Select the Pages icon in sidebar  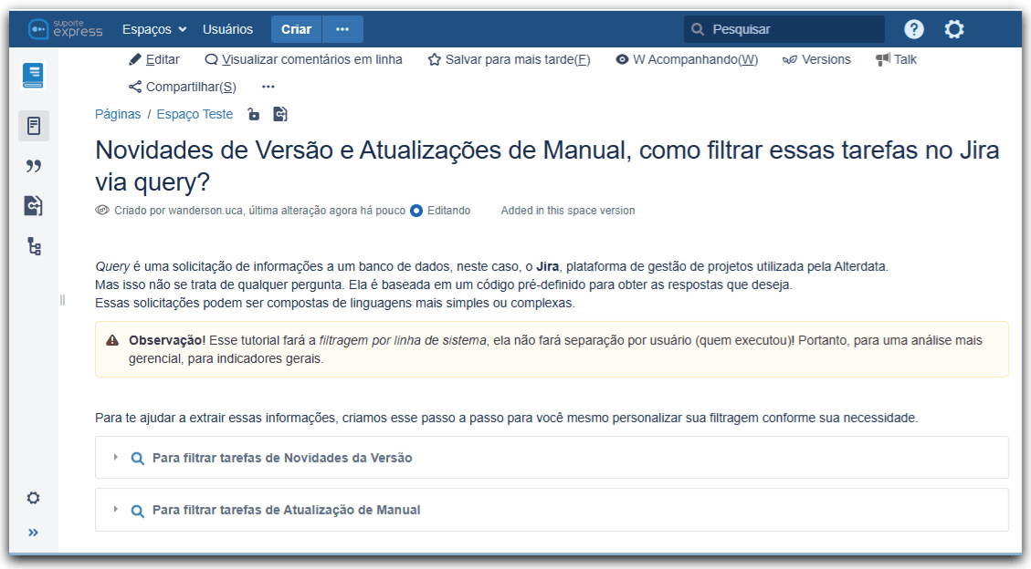click(34, 125)
